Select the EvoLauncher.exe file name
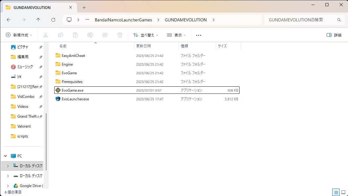Screen dimensions: 348x196 click(x=75, y=99)
